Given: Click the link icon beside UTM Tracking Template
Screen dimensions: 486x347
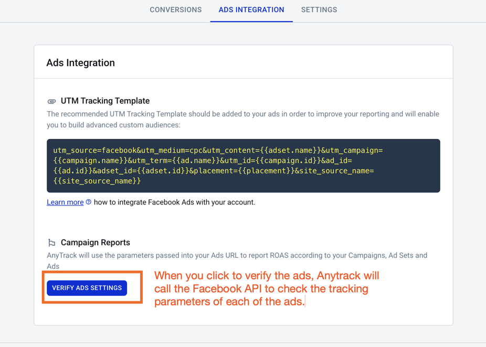Looking at the screenshot, I should click(x=51, y=101).
